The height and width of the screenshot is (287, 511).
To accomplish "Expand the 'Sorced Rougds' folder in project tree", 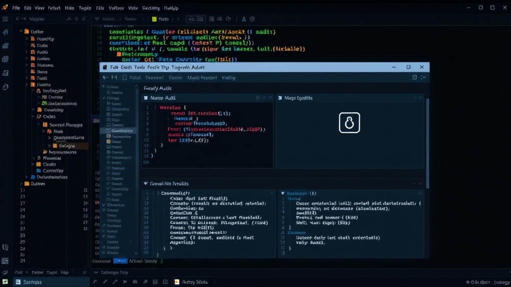I will tap(39, 125).
